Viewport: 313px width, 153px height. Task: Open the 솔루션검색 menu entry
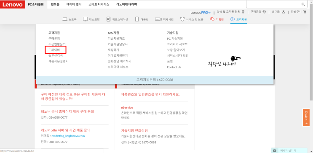tap(56, 56)
